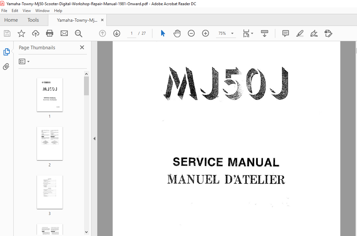Open the sign document pen icon
This screenshot has height=236, width=357.
pos(314,33)
